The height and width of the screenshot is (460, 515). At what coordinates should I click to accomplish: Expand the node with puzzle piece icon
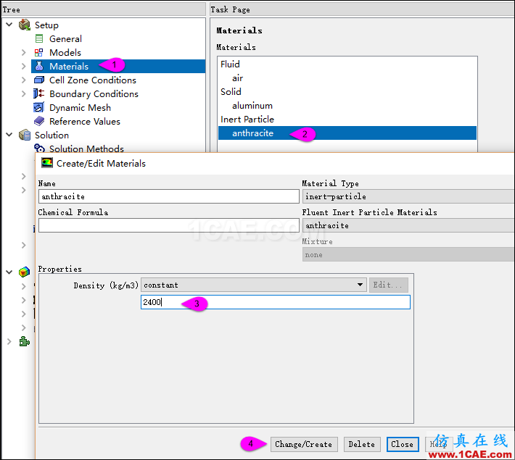9,341
